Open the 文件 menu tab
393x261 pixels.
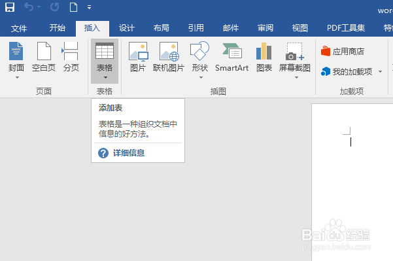19,28
